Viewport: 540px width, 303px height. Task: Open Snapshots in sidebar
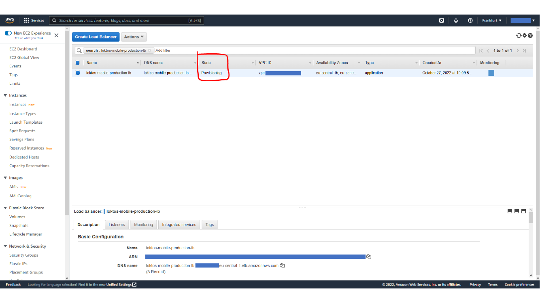tap(19, 225)
